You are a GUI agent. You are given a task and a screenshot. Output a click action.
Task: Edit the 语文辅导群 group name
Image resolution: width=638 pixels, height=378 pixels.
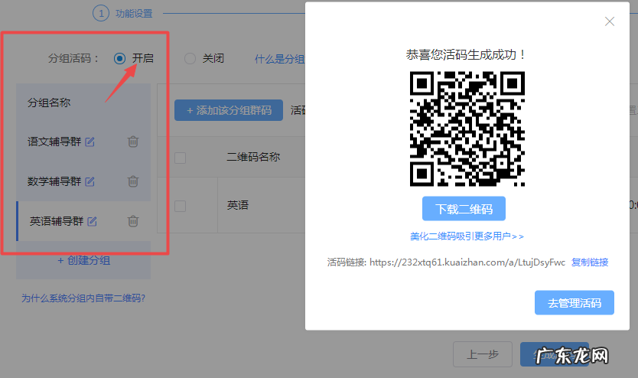90,142
